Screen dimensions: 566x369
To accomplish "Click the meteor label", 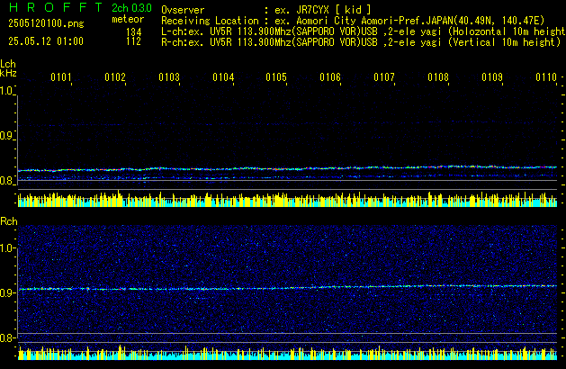I will (x=128, y=19).
